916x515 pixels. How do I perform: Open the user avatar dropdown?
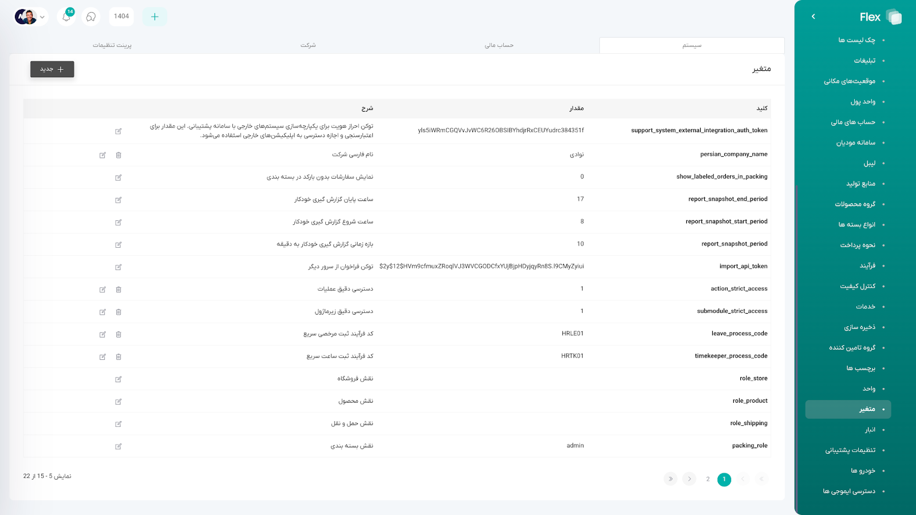(x=30, y=17)
